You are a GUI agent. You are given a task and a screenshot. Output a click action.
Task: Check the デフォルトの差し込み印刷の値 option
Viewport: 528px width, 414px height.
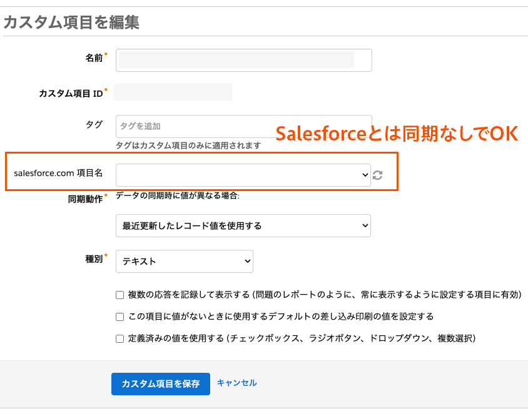(x=119, y=317)
